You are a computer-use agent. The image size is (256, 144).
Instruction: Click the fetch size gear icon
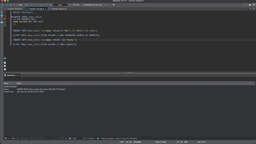[70, 138]
